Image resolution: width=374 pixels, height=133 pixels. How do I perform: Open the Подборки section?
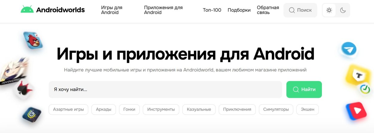point(239,10)
